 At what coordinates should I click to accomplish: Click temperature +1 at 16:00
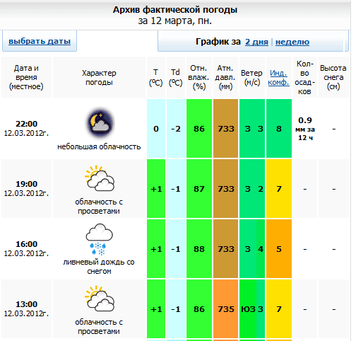pyautogui.click(x=156, y=249)
